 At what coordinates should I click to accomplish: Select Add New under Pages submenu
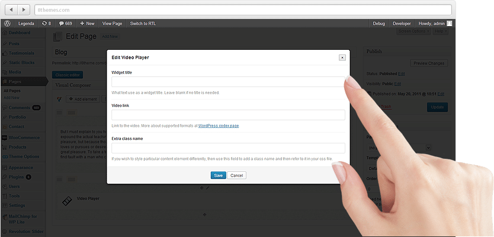[x=11, y=98]
